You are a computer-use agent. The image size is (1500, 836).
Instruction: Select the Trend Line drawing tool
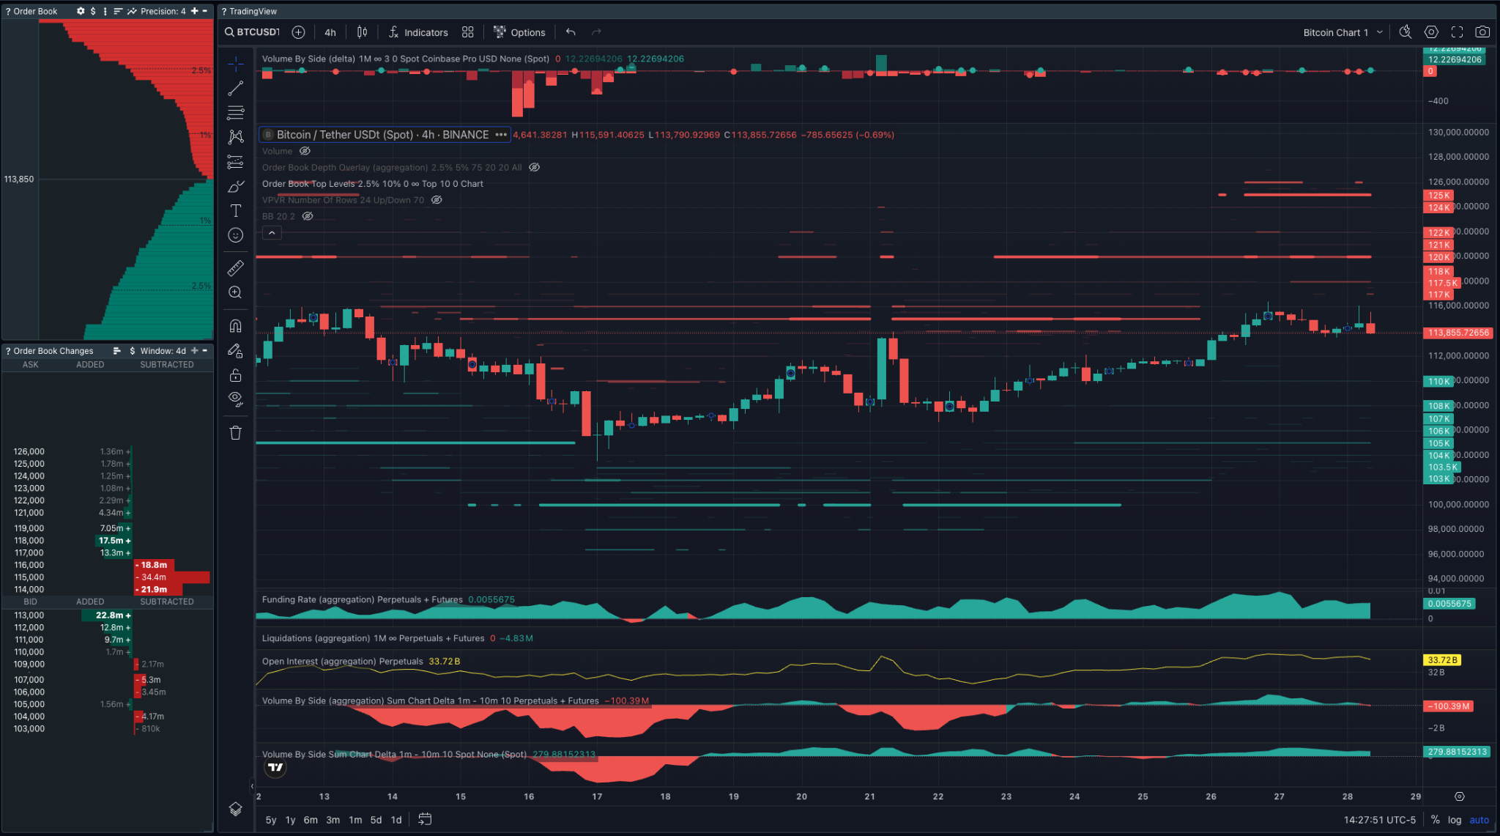click(235, 88)
